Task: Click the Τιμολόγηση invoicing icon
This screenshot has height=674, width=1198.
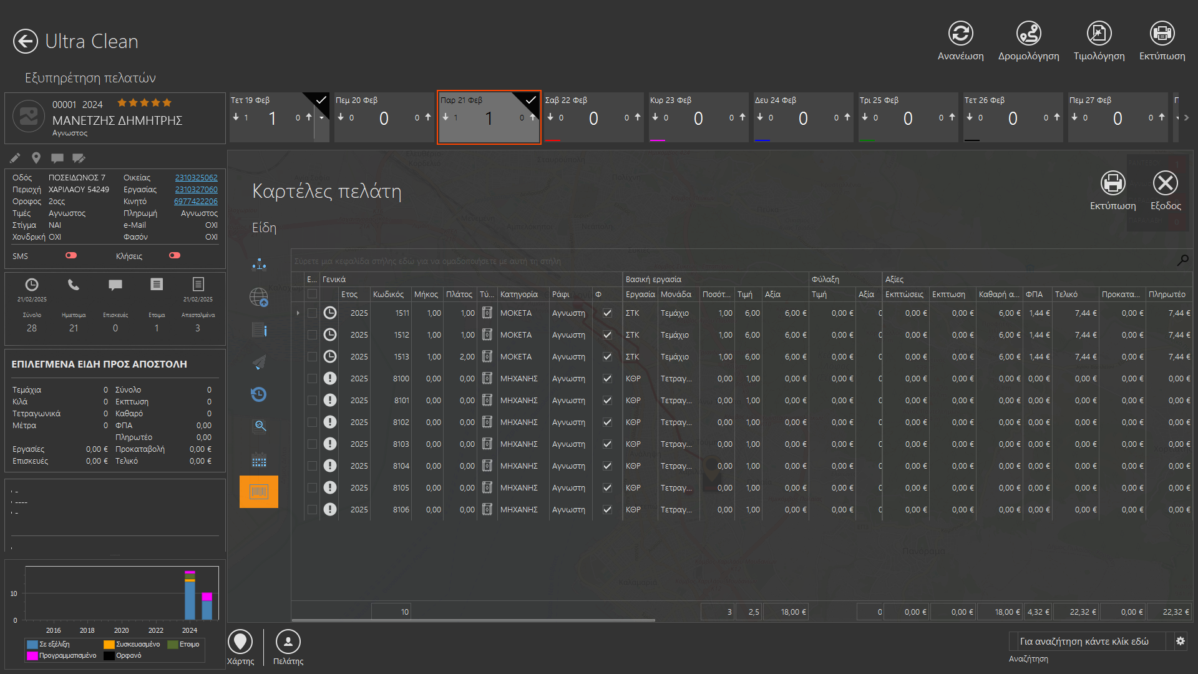Action: pos(1099,34)
